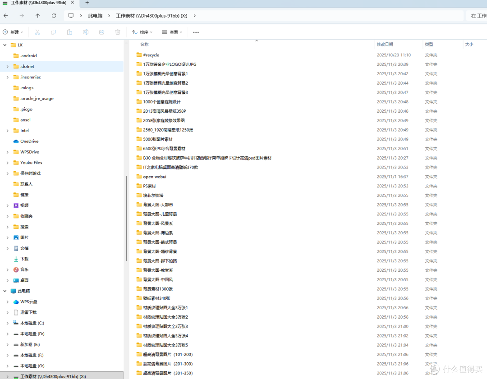Expand the WPSDrive folder node
The height and width of the screenshot is (379, 487).
[8, 152]
